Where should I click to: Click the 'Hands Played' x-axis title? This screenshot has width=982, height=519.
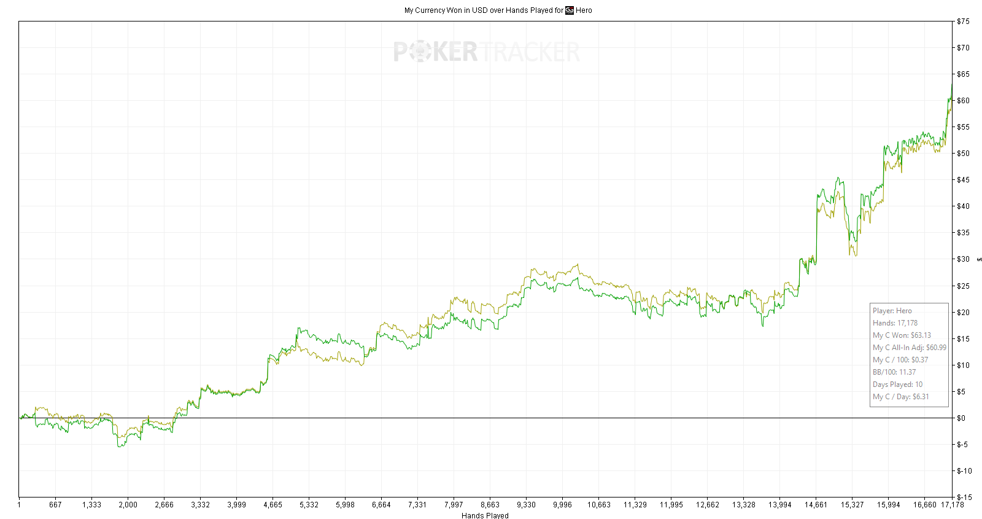[485, 515]
